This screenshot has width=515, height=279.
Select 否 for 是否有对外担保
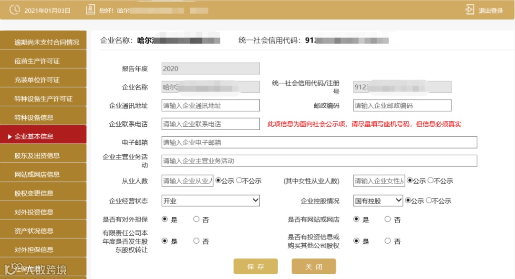[196, 219]
